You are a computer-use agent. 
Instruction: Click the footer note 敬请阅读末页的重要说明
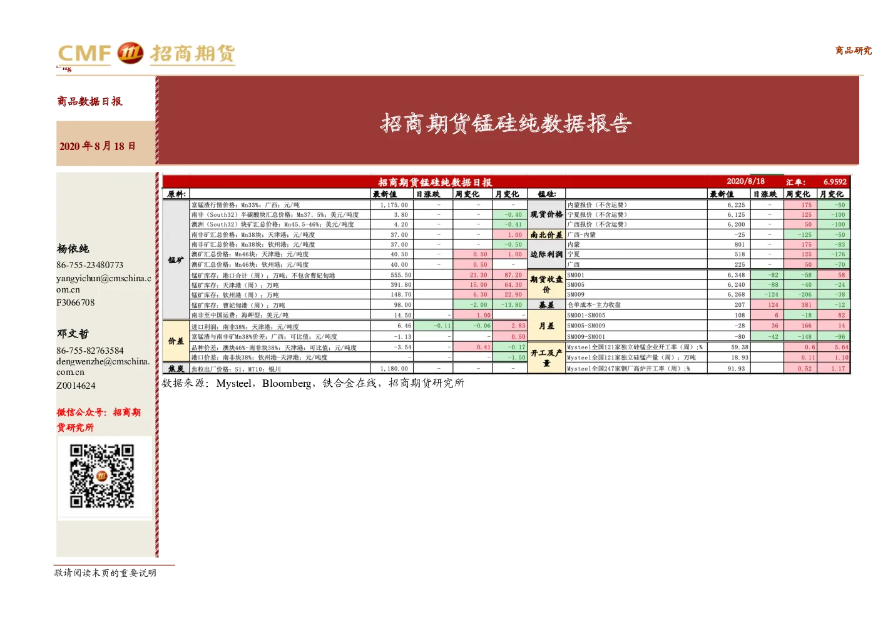pos(105,572)
